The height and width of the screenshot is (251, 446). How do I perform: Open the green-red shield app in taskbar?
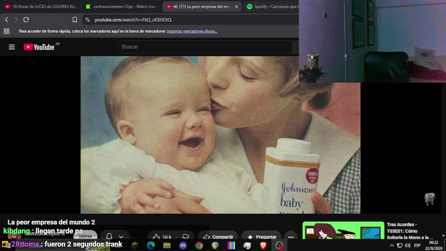(215, 245)
